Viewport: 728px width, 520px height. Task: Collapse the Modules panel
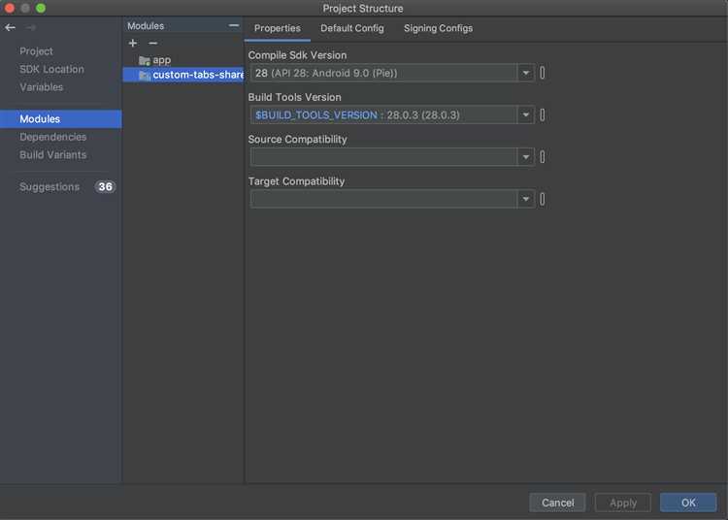(x=234, y=25)
